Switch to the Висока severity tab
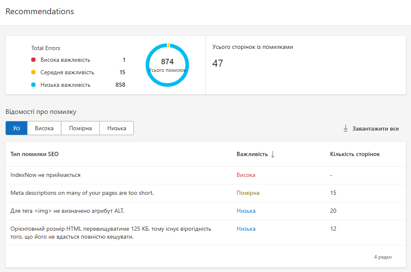Viewport: 411px width, 272px height. (44, 128)
